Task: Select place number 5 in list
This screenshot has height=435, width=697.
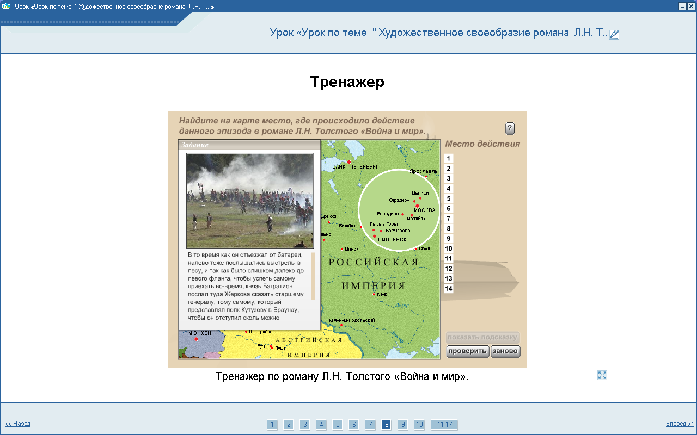Action: (449, 198)
